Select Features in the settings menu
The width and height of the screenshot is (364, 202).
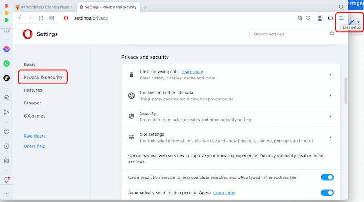point(33,90)
